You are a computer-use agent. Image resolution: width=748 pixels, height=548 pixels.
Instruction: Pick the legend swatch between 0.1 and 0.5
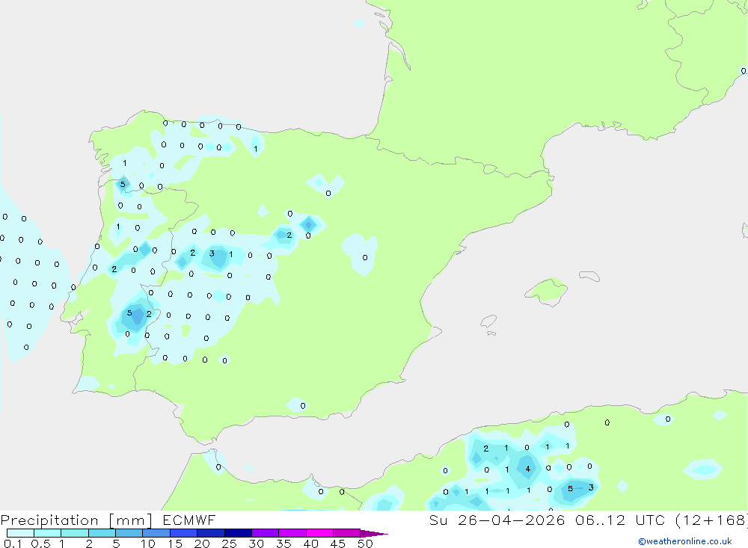click(20, 533)
